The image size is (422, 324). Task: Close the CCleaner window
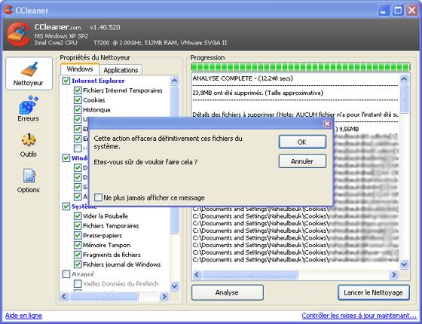tap(412, 11)
